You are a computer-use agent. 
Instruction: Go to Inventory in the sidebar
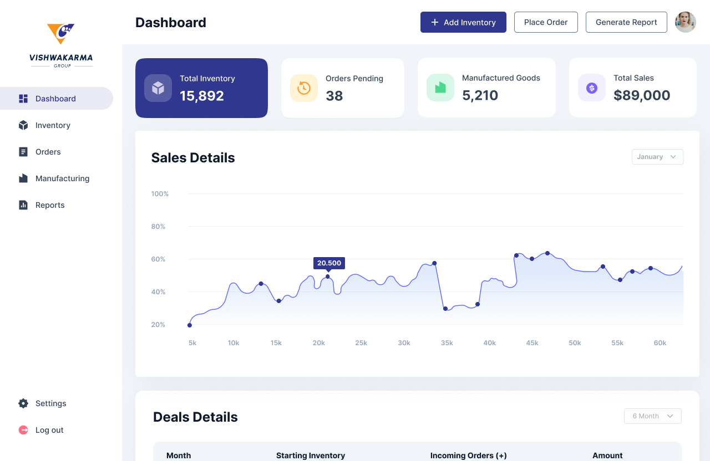click(x=53, y=125)
